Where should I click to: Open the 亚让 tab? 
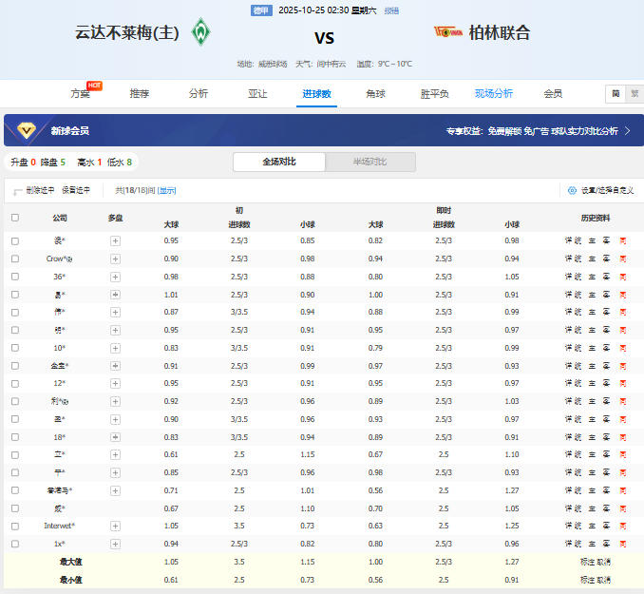pyautogui.click(x=257, y=94)
